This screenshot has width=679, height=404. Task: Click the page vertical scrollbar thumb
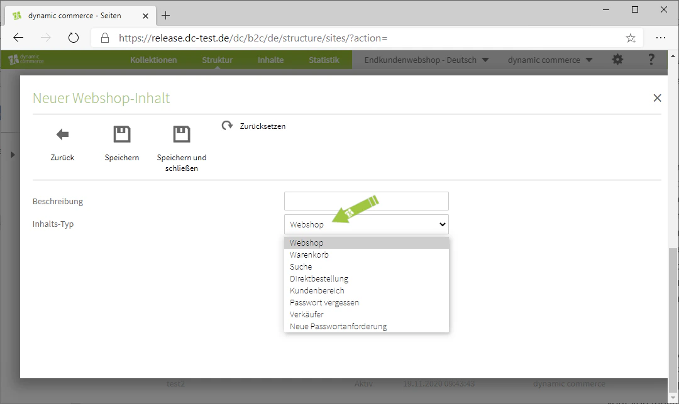[x=673, y=319]
